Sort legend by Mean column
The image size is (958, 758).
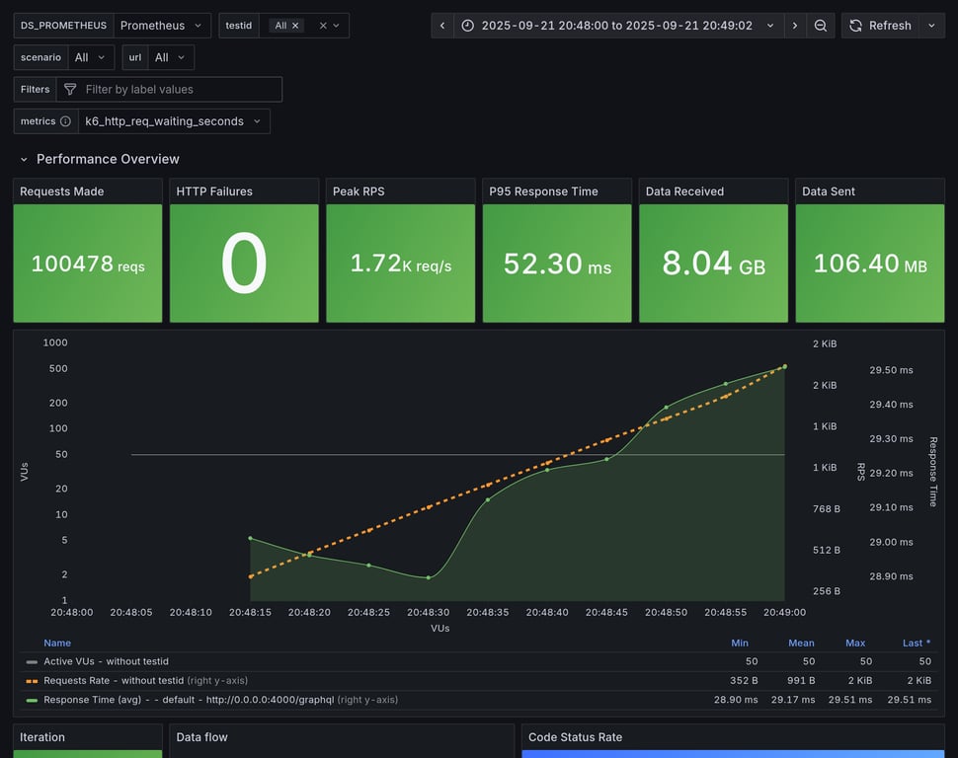point(801,643)
